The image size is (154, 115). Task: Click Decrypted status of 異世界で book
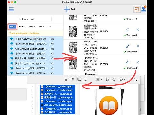[x=130, y=52]
